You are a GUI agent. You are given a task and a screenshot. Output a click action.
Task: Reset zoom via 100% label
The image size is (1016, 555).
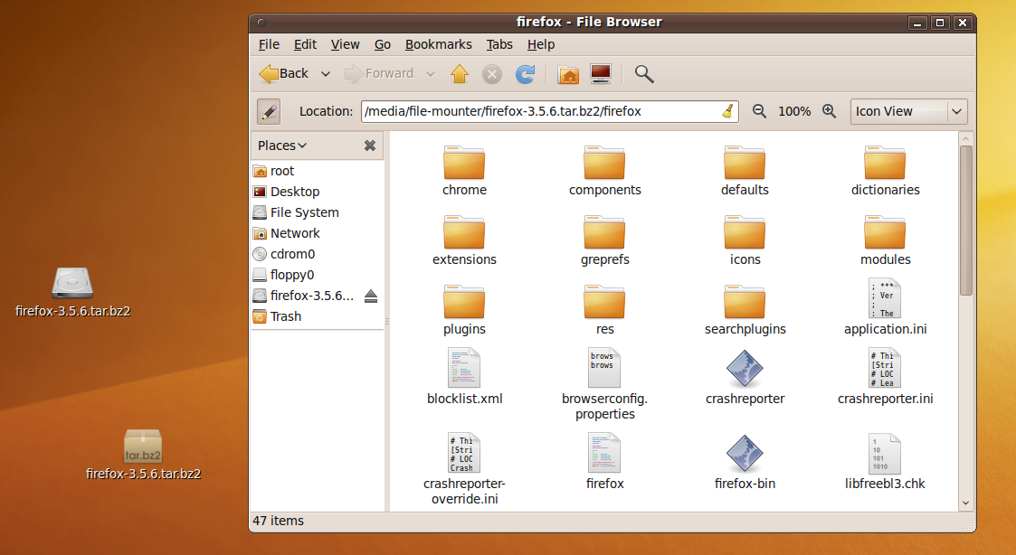[794, 111]
